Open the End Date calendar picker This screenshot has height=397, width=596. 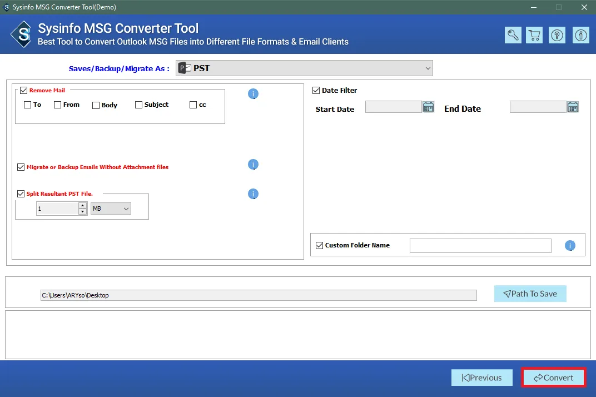(573, 107)
